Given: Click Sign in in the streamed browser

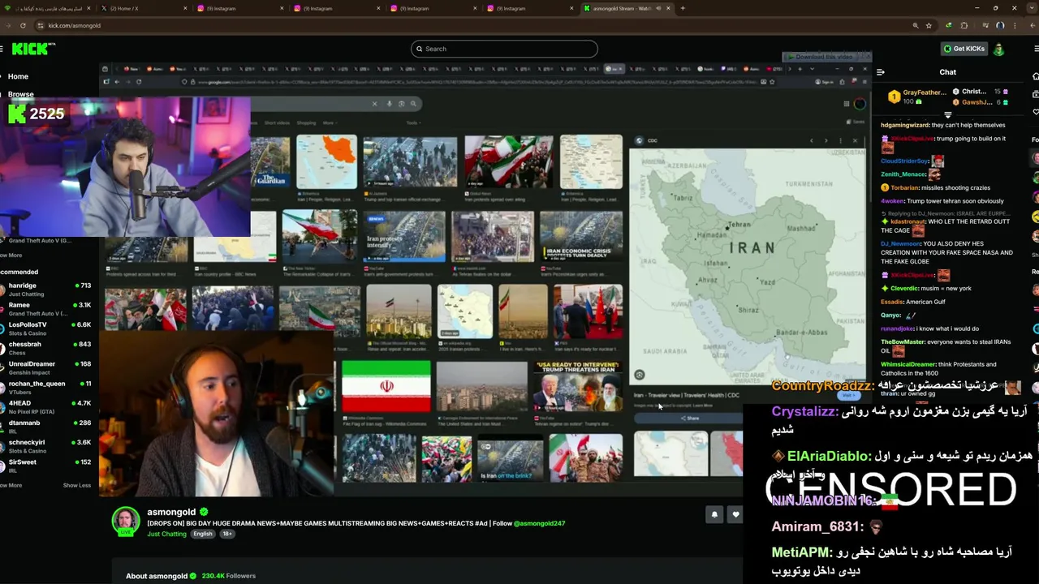Looking at the screenshot, I should pyautogui.click(x=826, y=81).
